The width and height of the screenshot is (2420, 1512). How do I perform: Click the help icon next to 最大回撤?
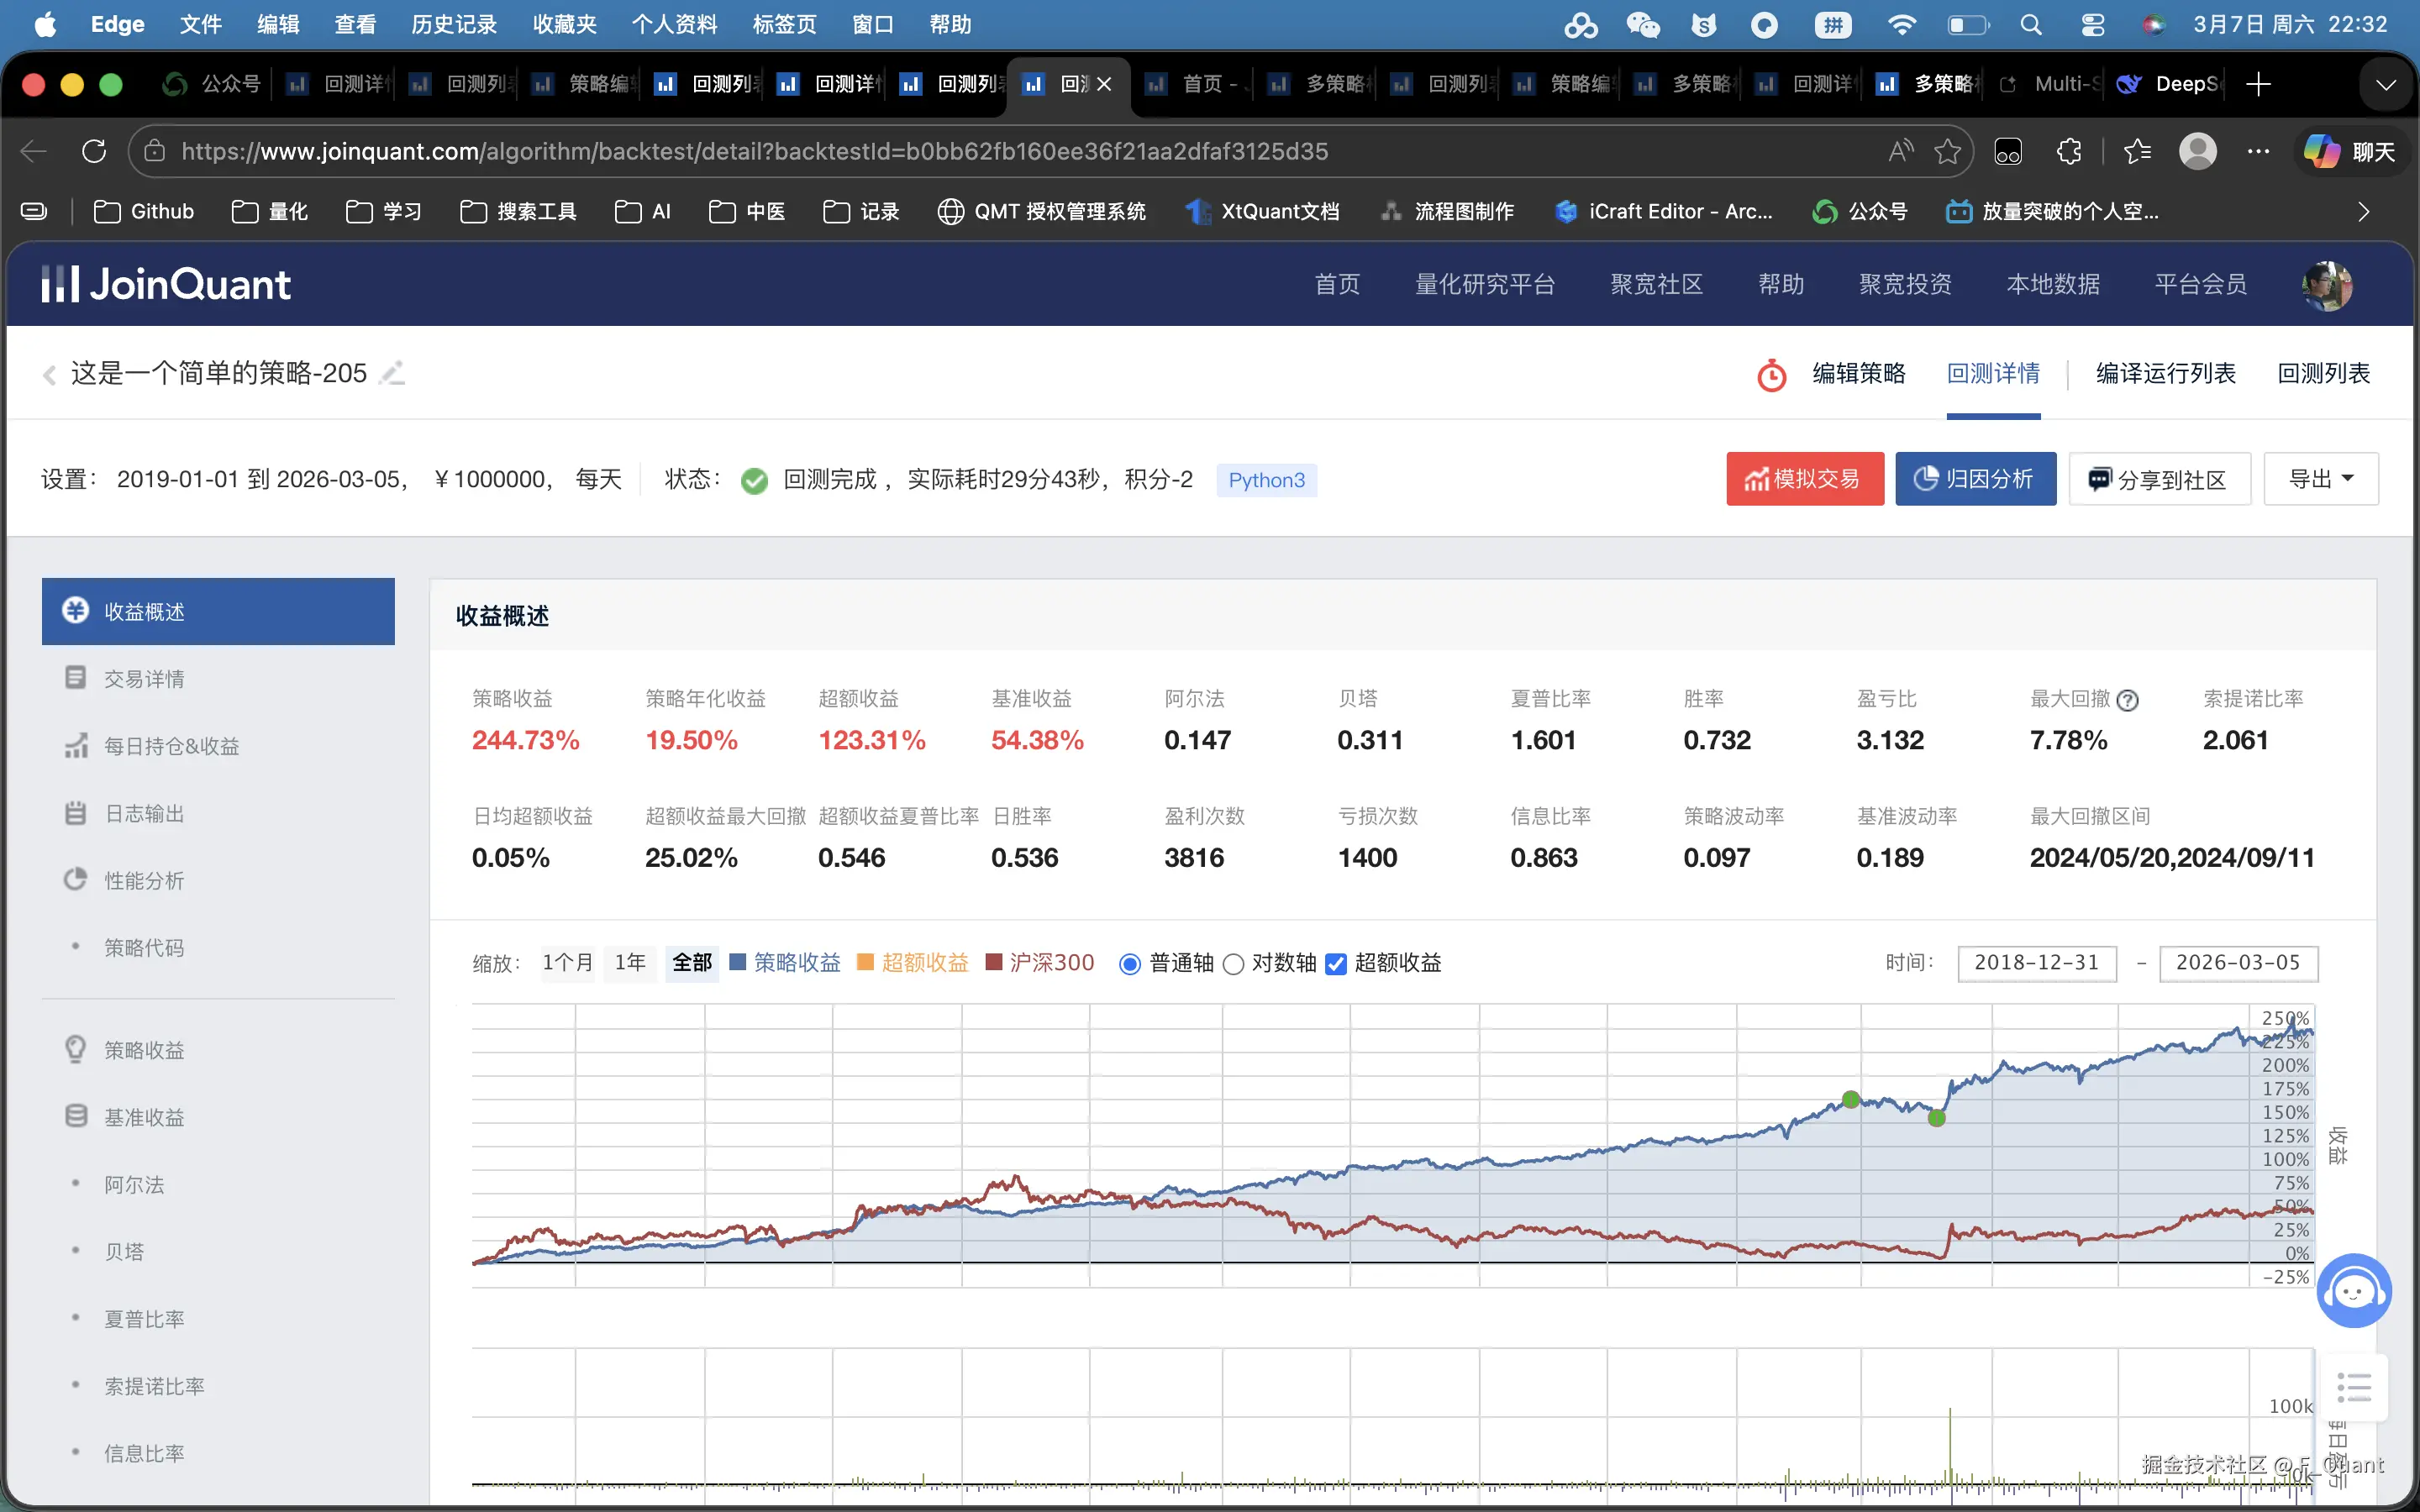point(2128,700)
